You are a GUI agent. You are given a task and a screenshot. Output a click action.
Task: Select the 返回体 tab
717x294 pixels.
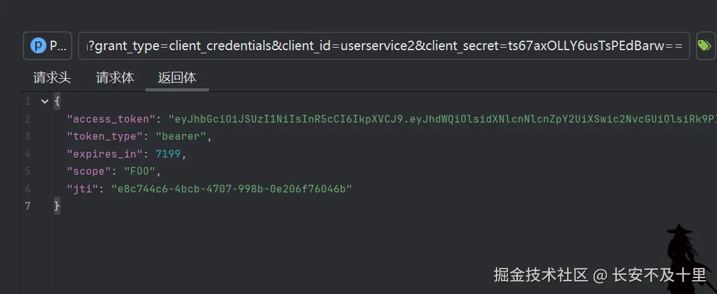pos(177,78)
